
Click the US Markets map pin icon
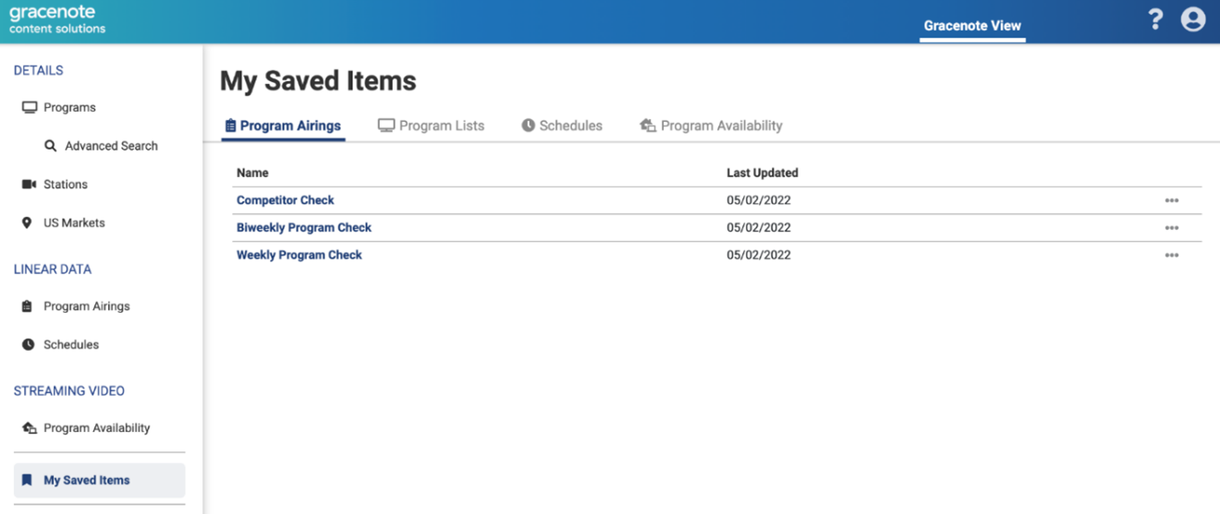[27, 223]
